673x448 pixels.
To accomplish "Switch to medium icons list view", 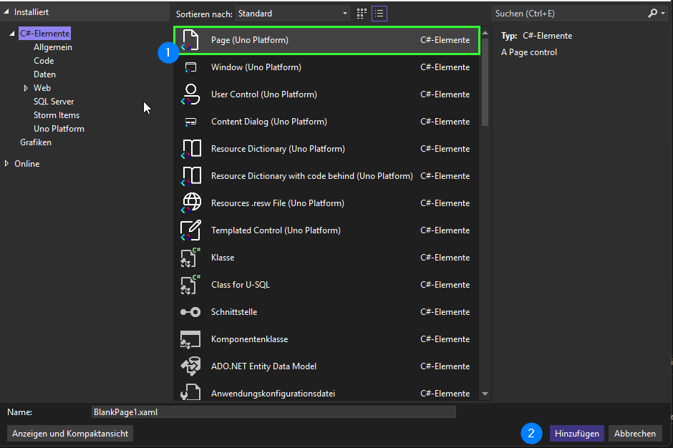I will (x=379, y=14).
